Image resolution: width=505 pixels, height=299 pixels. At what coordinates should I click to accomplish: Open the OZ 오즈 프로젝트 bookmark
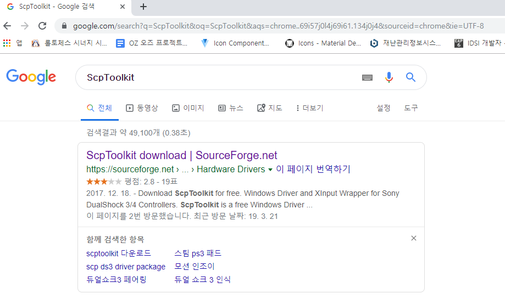[152, 43]
